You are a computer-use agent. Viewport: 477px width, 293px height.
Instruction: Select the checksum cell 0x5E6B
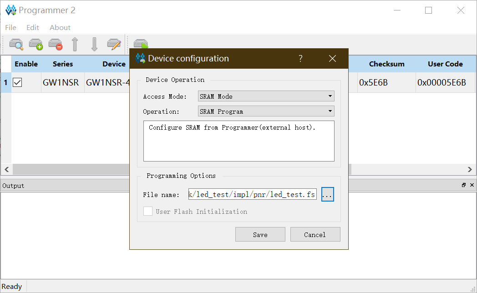(386, 82)
